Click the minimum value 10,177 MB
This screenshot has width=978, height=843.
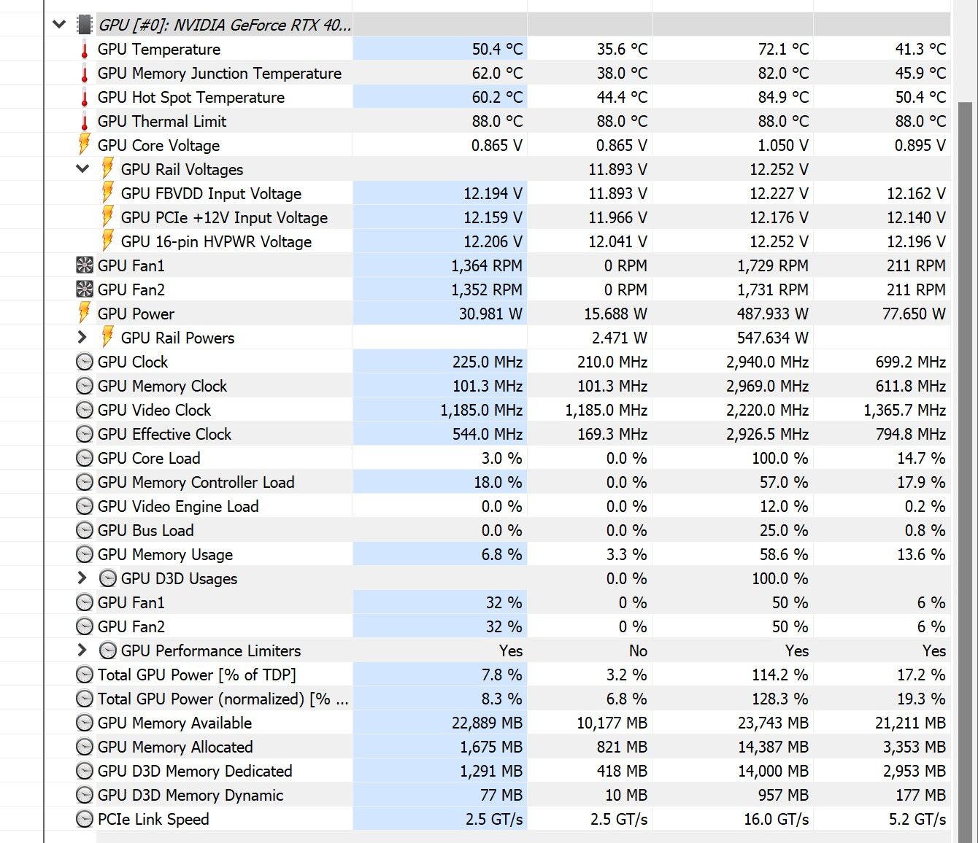coord(612,723)
